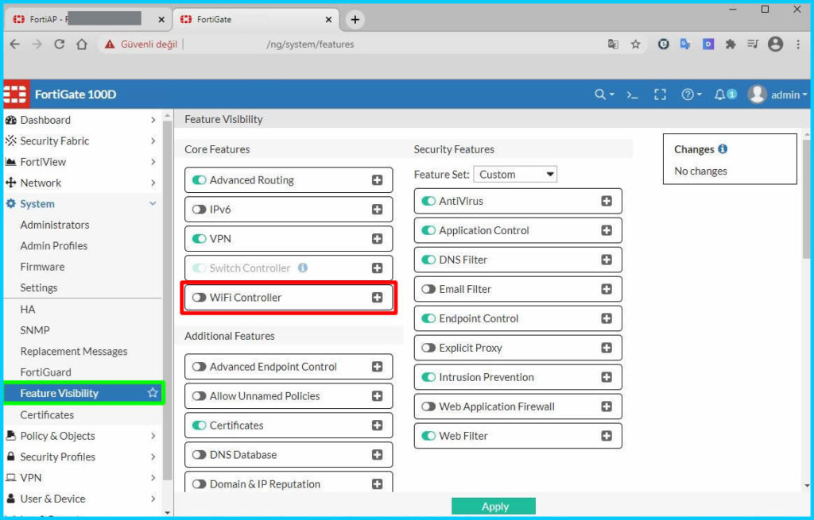Open Settings under System

click(x=38, y=287)
